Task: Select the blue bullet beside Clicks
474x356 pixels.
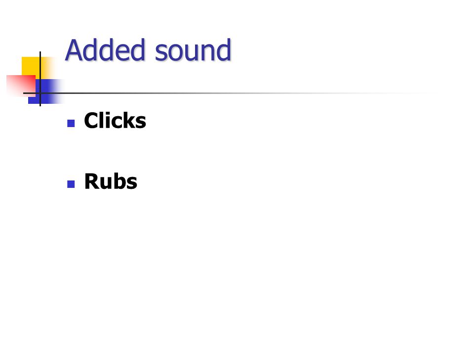Action: (x=71, y=123)
